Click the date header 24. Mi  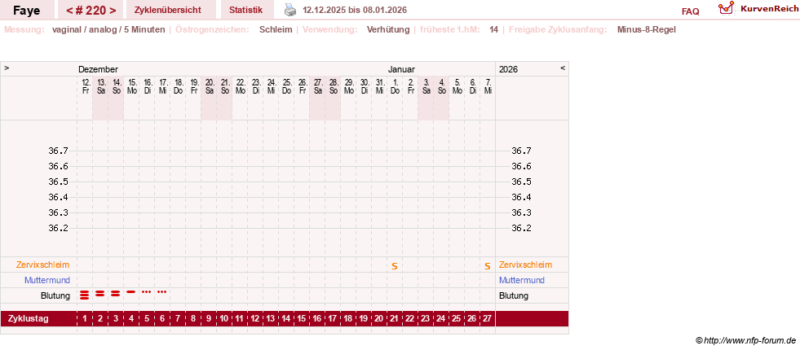pos(272,86)
